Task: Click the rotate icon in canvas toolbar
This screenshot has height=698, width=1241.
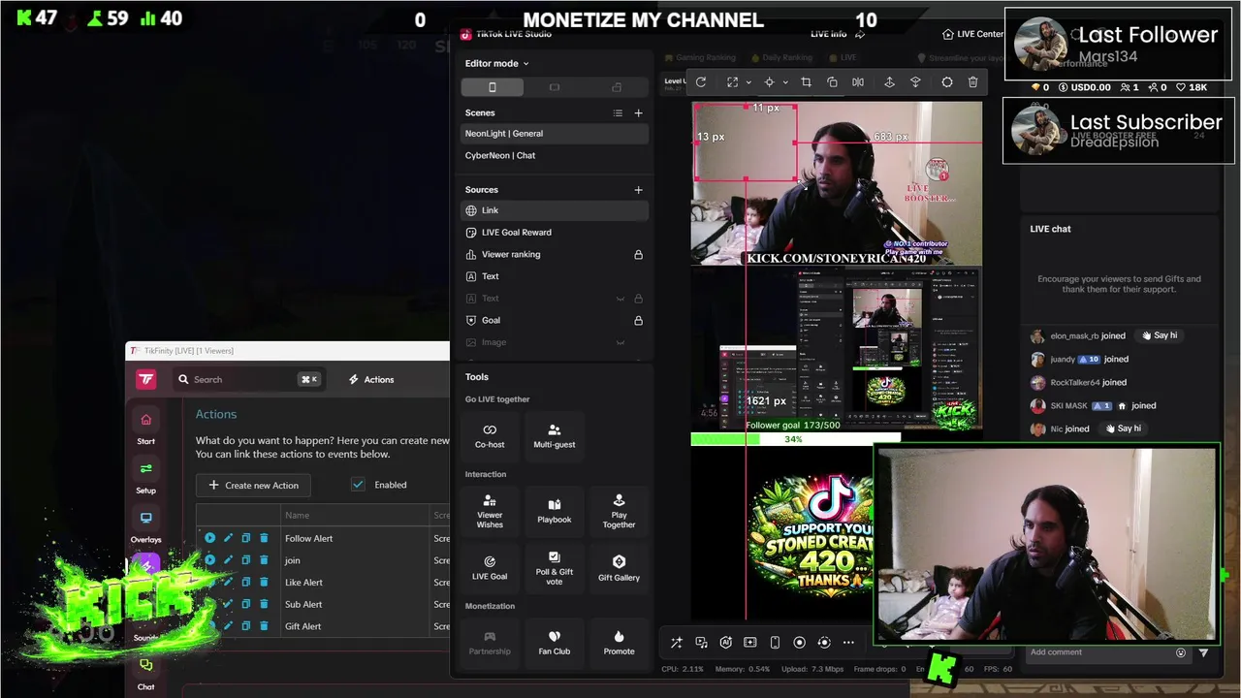Action: click(701, 82)
